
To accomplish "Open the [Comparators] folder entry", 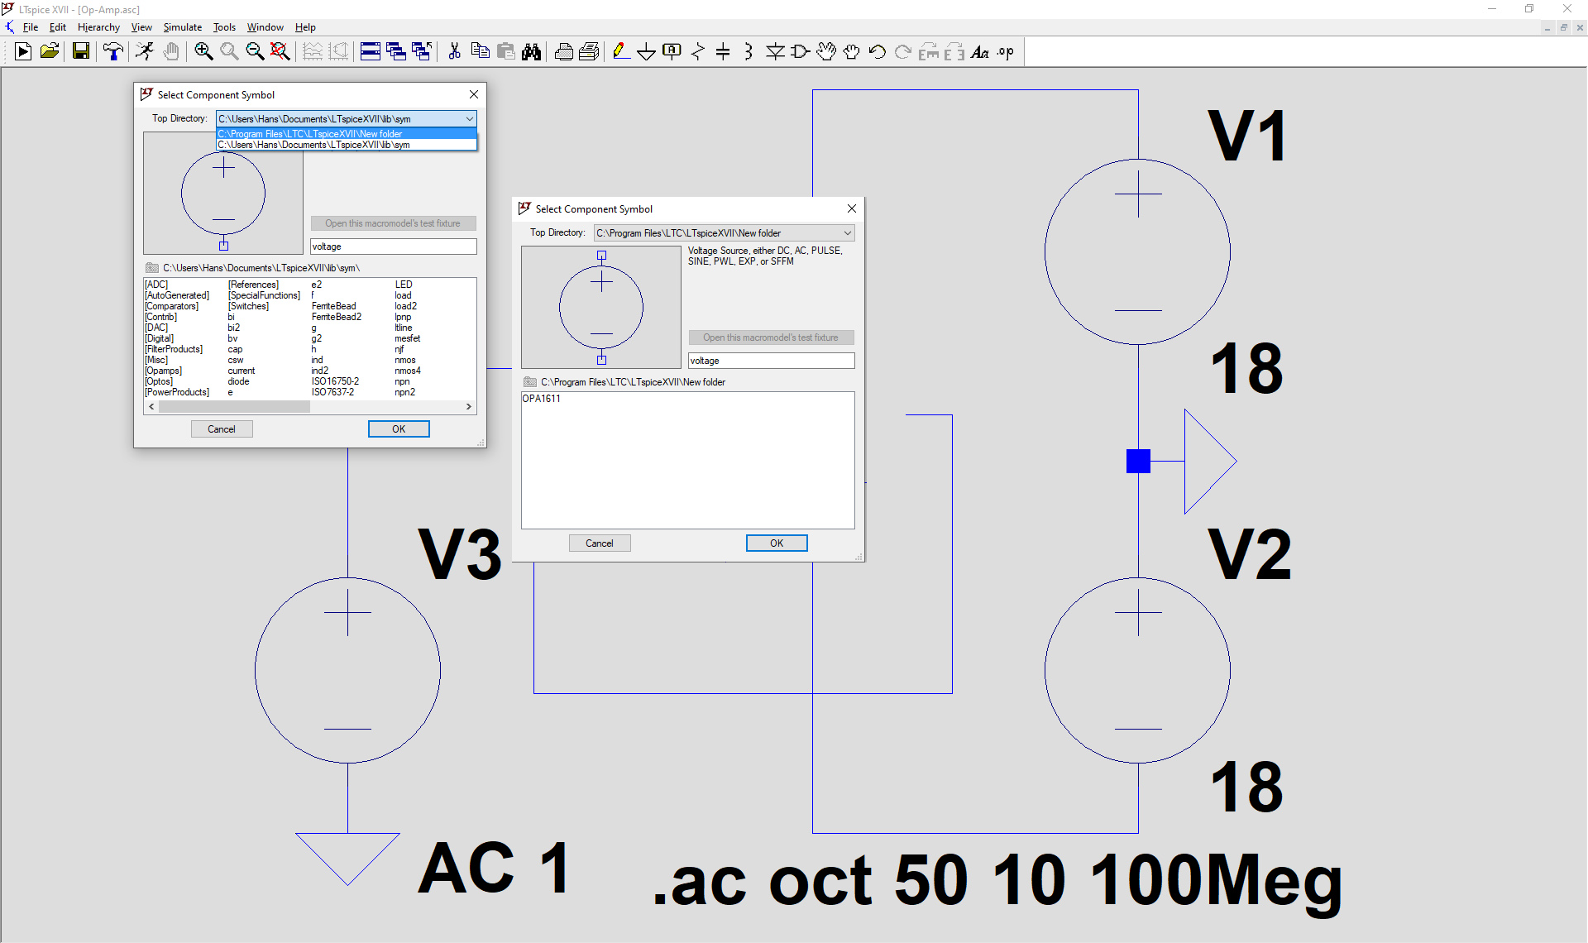I will (x=172, y=306).
